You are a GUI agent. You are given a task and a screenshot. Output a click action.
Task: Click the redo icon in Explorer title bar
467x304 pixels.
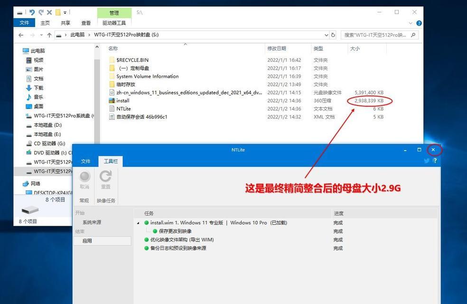[41, 12]
